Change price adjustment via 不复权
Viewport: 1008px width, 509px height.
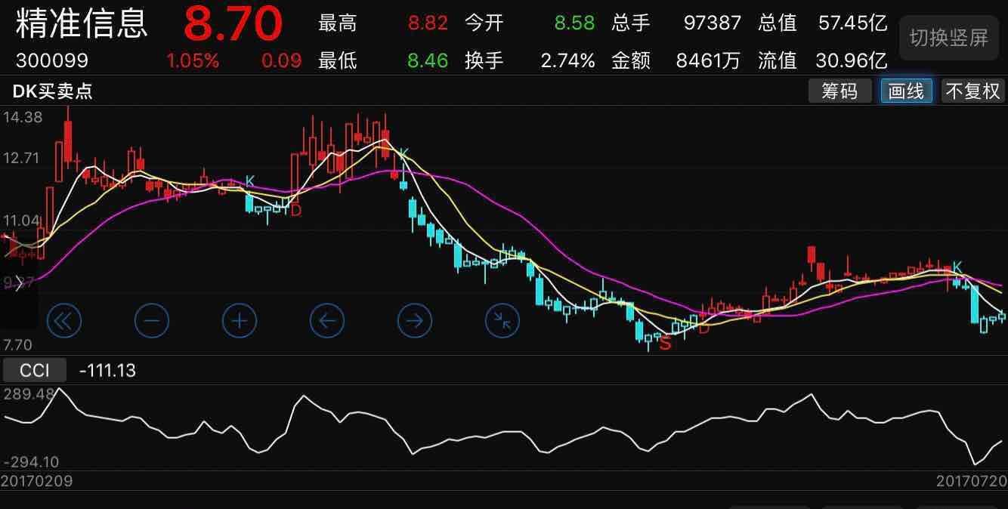[973, 91]
